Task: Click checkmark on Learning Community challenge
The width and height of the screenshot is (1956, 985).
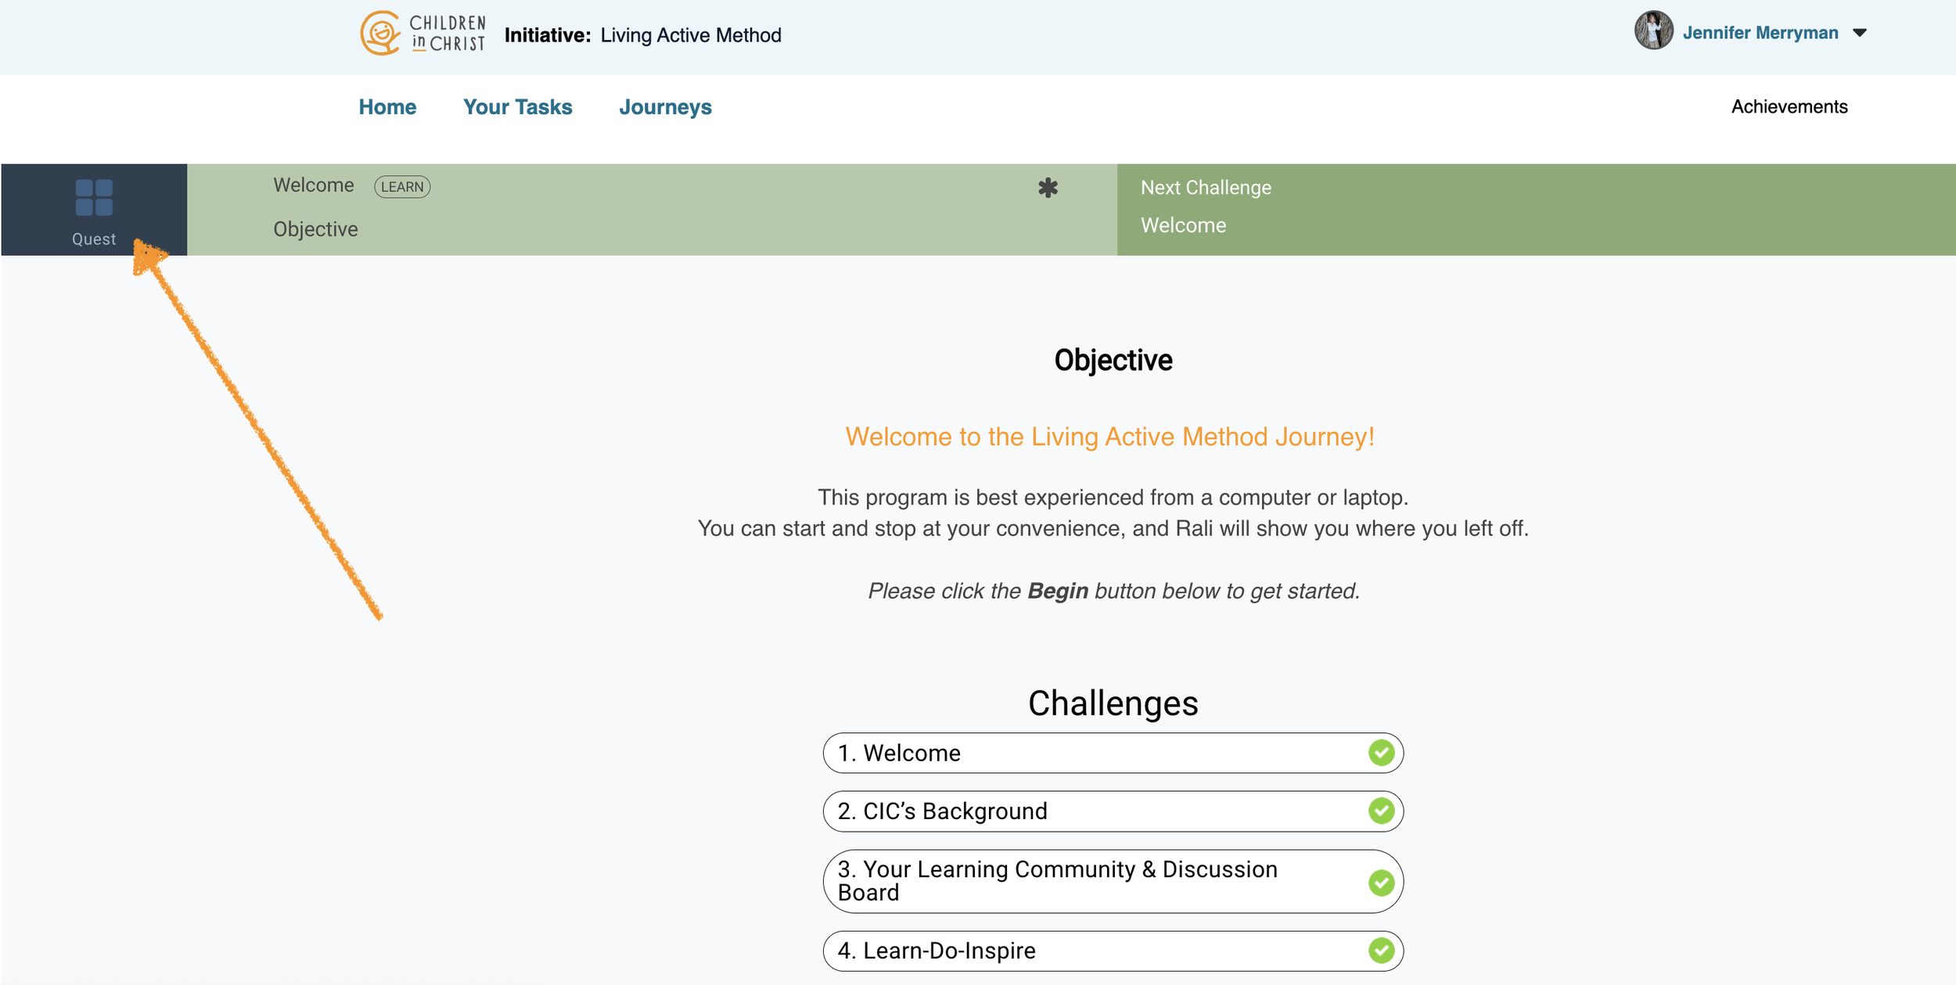Action: coord(1381,882)
